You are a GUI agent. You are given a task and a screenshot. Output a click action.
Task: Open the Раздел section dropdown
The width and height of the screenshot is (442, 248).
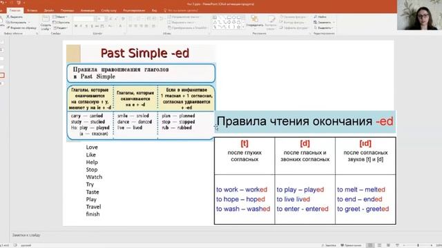[x=60, y=28]
